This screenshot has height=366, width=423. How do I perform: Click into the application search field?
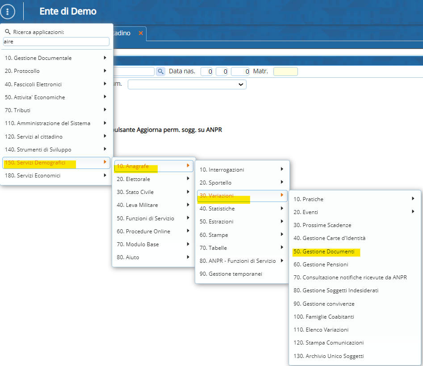56,41
